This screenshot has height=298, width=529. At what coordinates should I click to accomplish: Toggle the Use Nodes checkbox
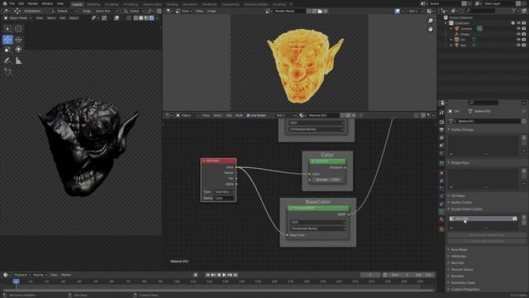248,116
